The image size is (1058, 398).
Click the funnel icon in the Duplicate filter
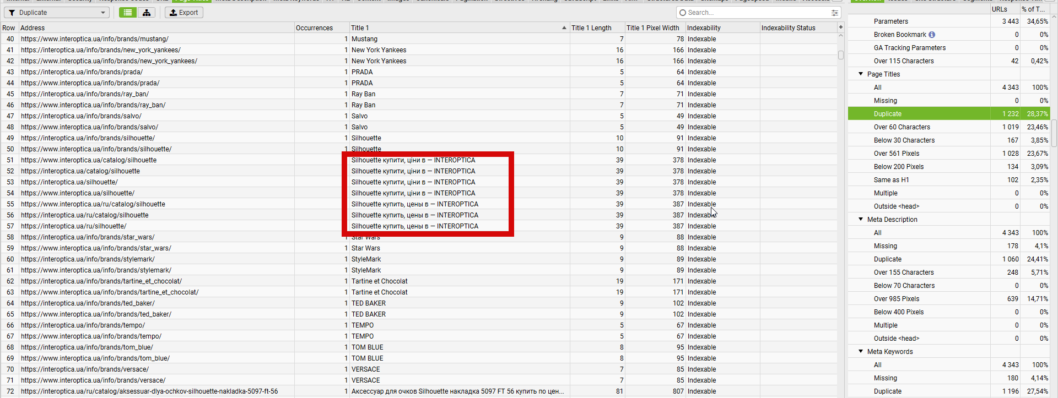12,13
